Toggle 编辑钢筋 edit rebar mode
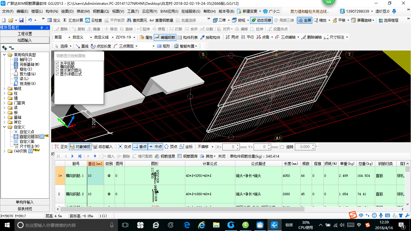 click(165, 37)
